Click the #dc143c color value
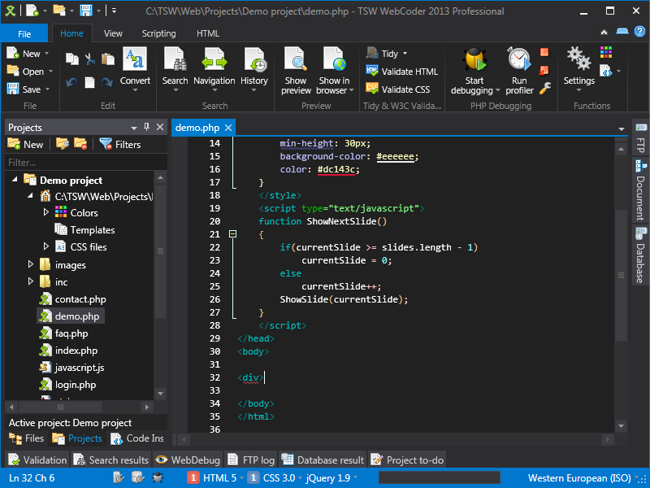 [x=338, y=169]
